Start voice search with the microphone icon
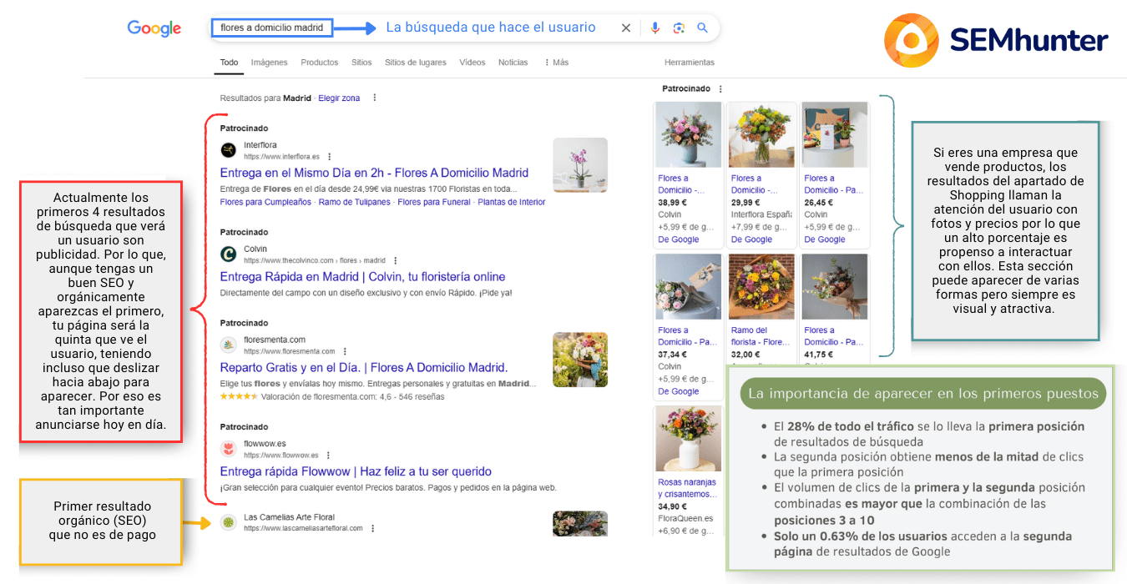 (655, 28)
